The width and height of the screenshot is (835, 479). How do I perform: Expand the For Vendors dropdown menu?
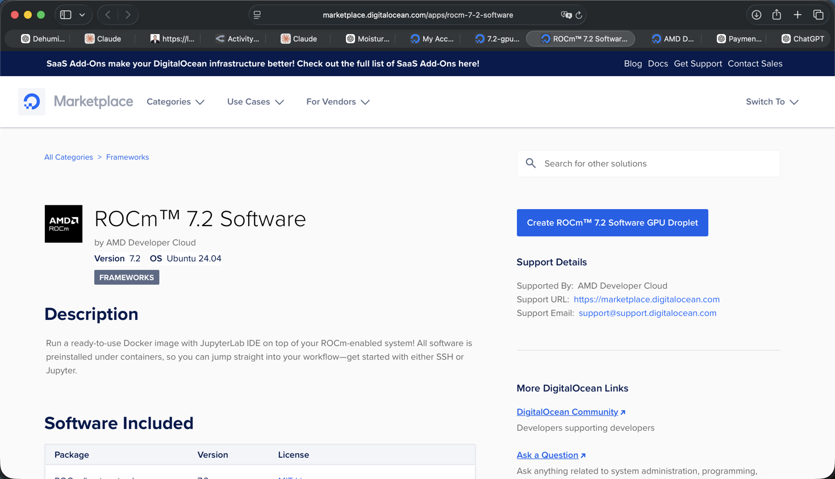point(338,102)
